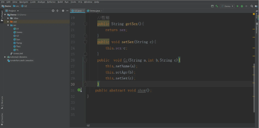Fold Cc method at line 26
Screen dimensions: 259x128
click(85, 60)
